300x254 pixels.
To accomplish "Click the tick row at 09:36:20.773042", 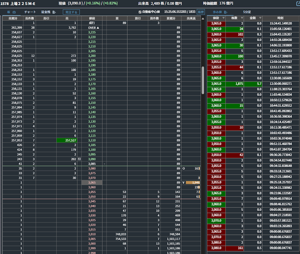I will point(253,155).
